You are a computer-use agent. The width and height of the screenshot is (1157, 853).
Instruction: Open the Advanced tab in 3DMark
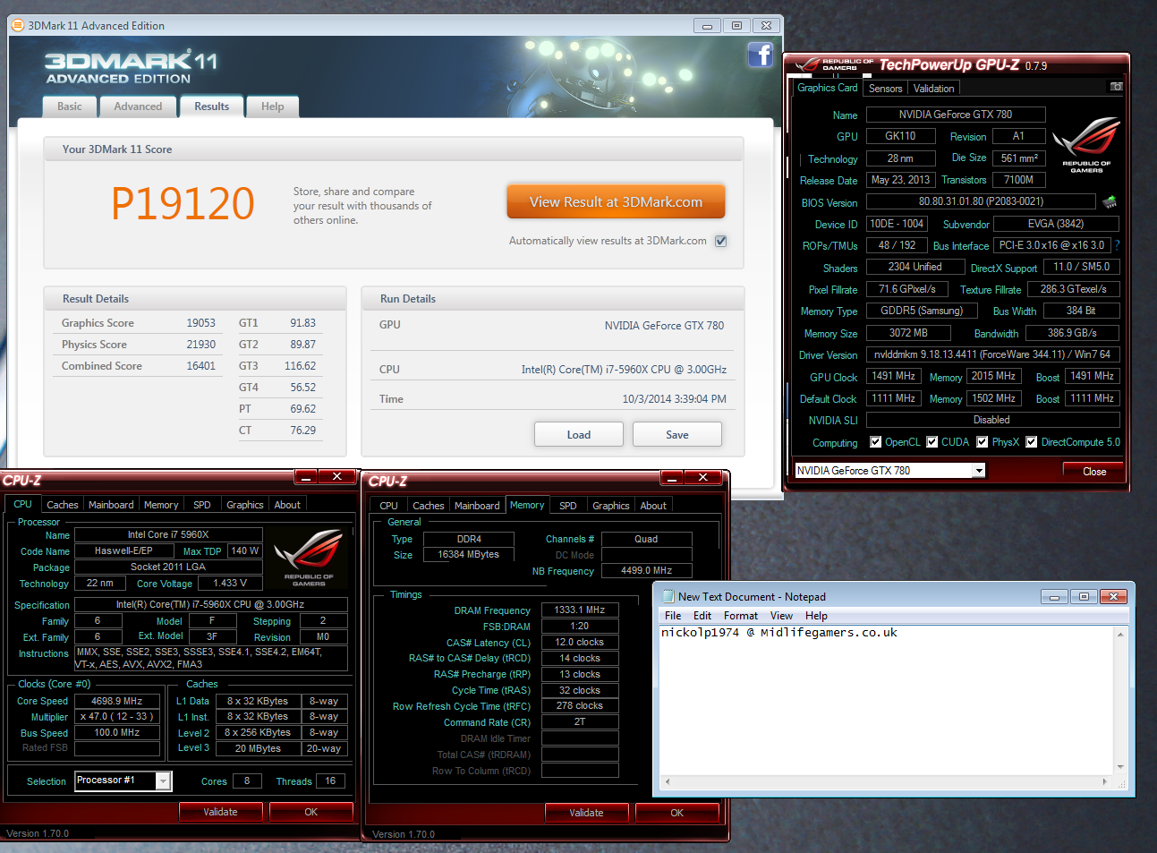click(x=138, y=107)
